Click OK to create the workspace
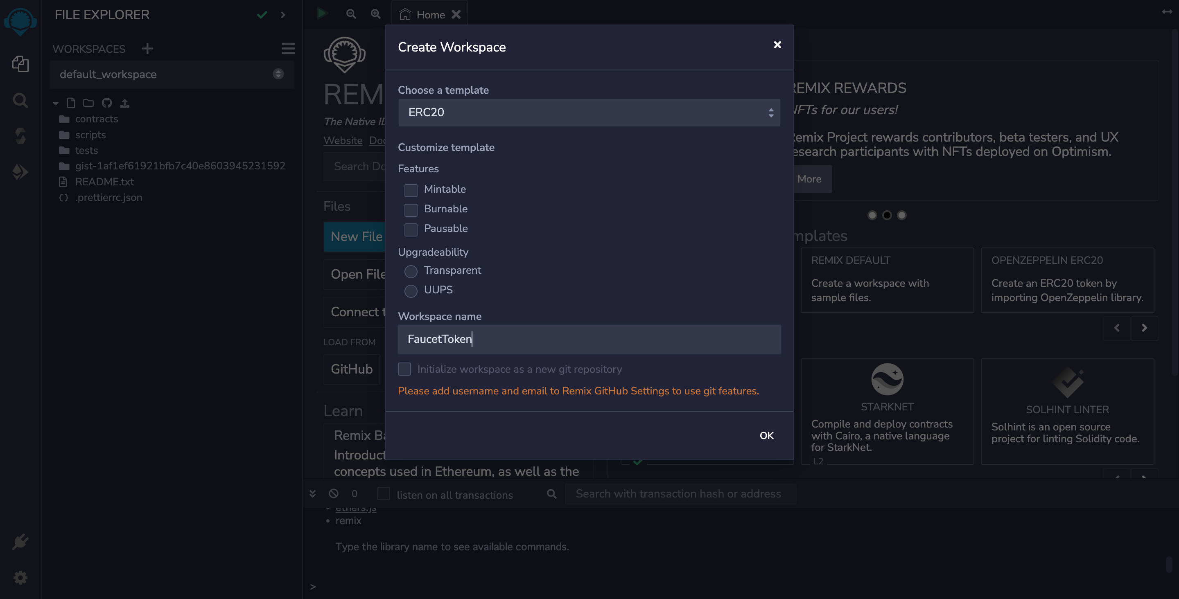 (766, 435)
